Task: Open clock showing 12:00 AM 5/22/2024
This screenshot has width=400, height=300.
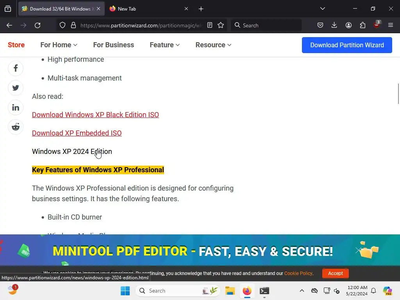Action: [x=357, y=291]
